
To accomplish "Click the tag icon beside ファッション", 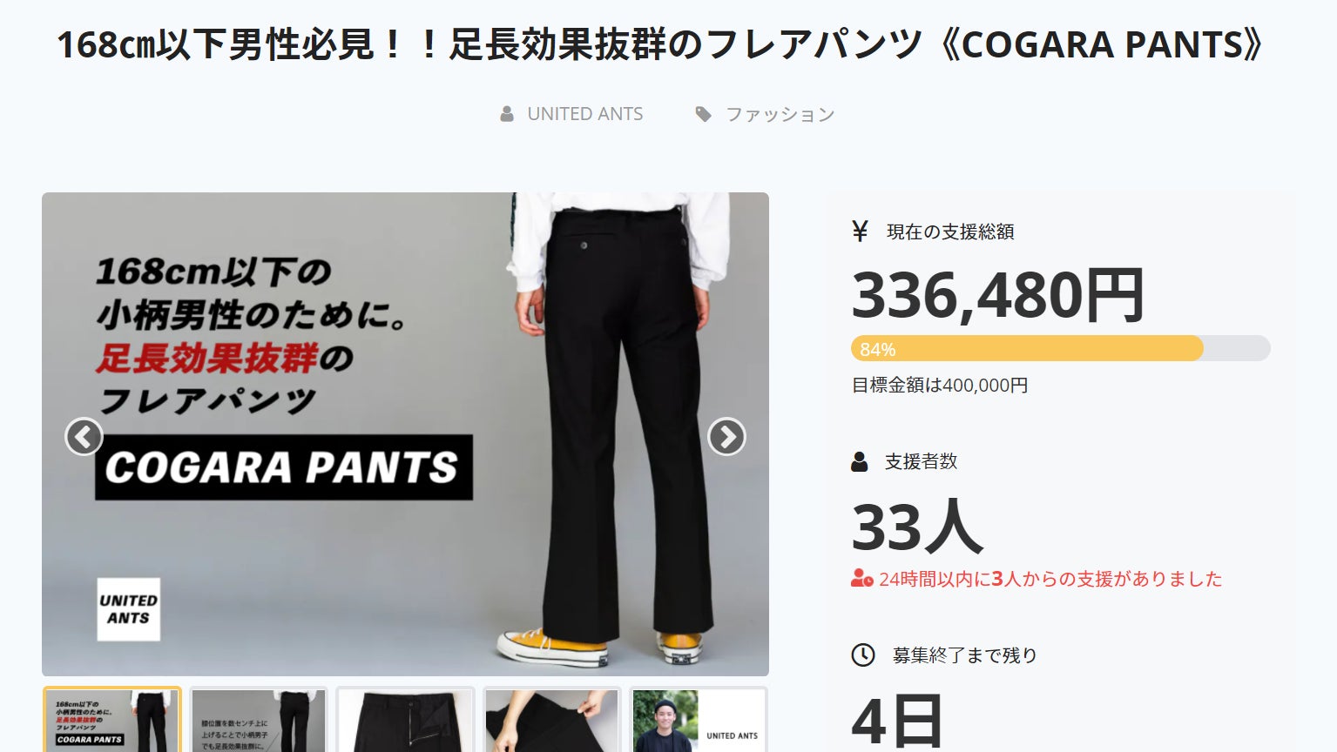I will [x=703, y=114].
